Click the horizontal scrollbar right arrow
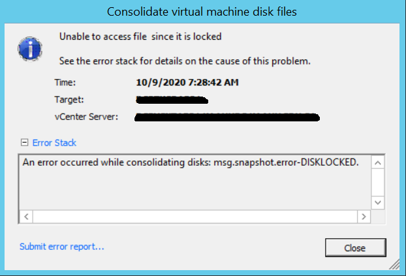406x276 pixels. pyautogui.click(x=364, y=217)
